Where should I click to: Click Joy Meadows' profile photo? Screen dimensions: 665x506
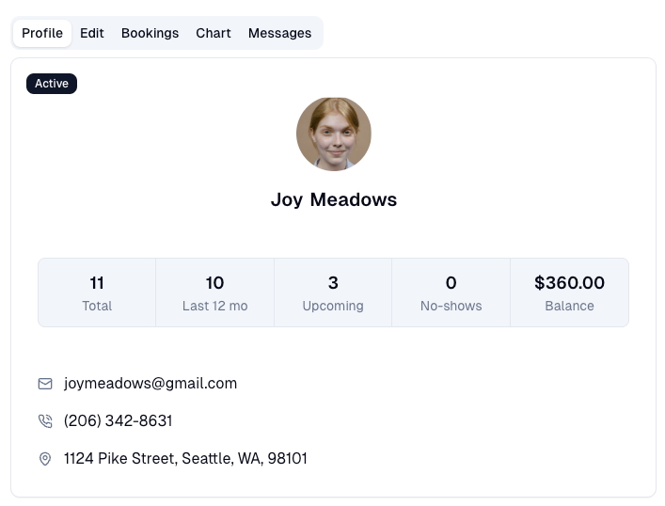[x=333, y=134]
